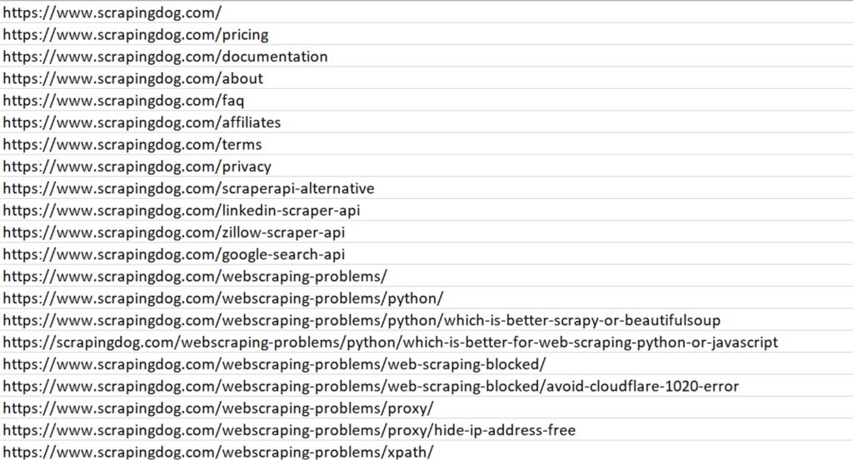Click the /documentation URL row
The image size is (853, 460).
[165, 57]
